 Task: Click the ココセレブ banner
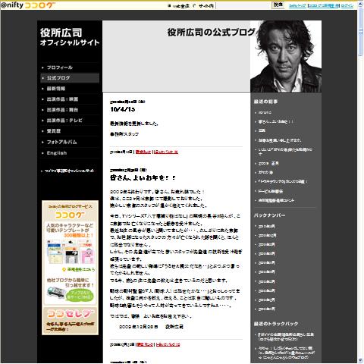70,321
